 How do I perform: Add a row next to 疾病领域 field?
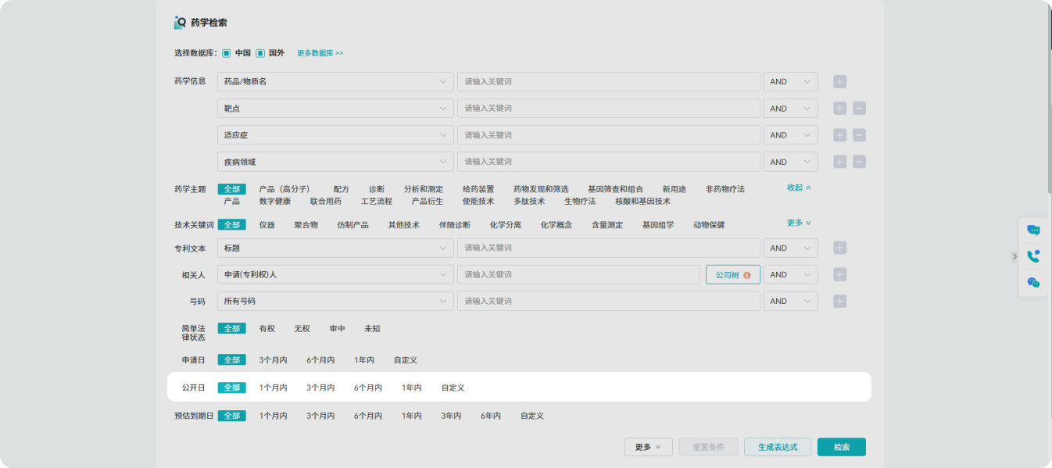839,162
